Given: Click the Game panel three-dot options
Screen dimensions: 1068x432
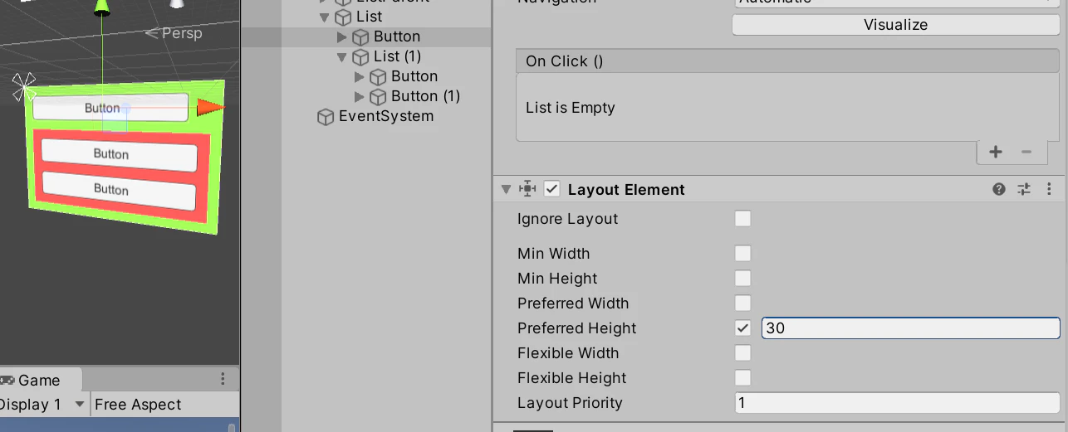Looking at the screenshot, I should (223, 379).
